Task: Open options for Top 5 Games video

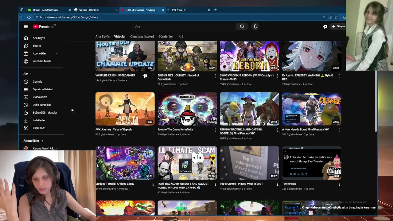Action: [277, 184]
